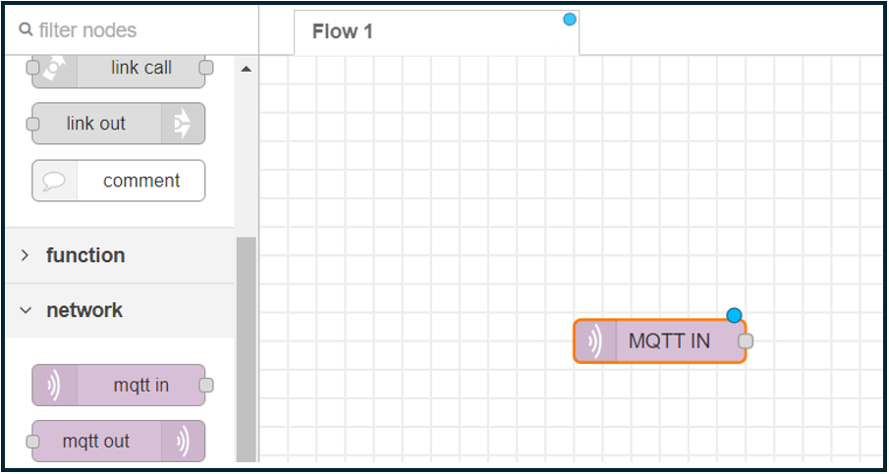Click the palette scrollbar up arrow
This screenshot has height=474, width=889.
click(x=246, y=69)
